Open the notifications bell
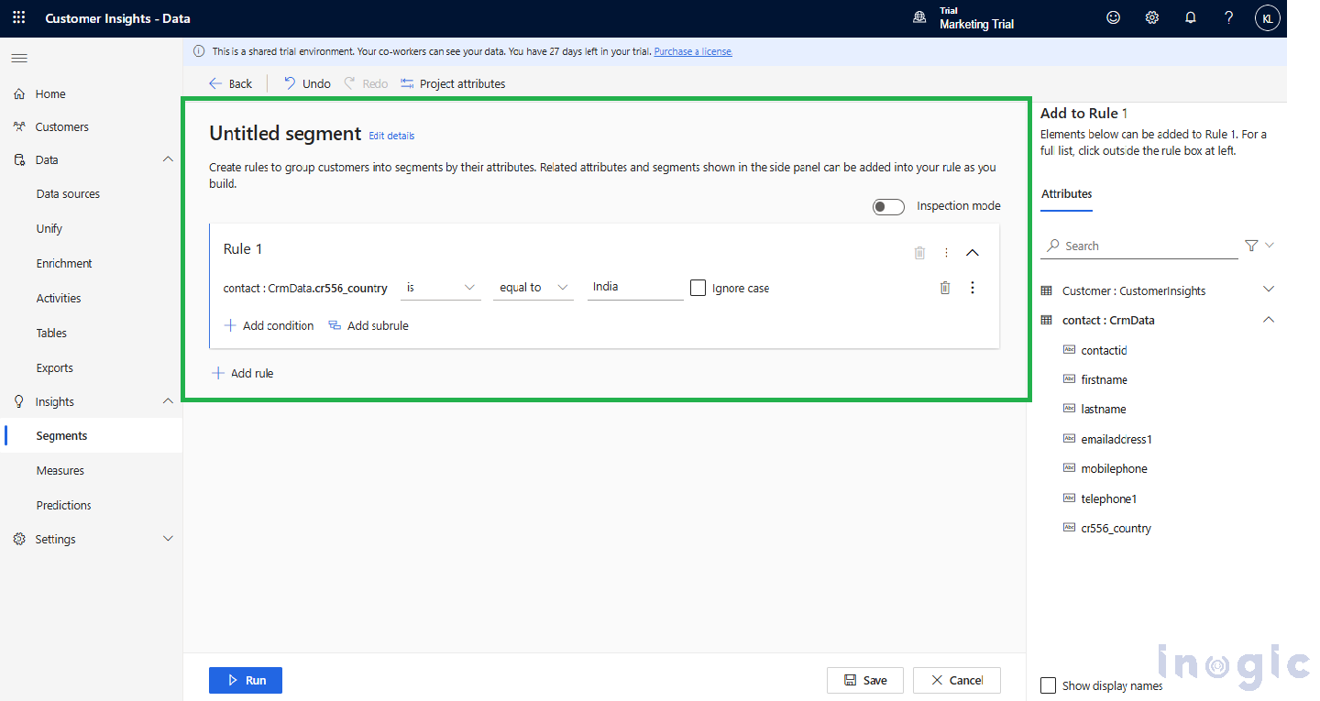Screen dimensions: 1320x701 [1191, 18]
